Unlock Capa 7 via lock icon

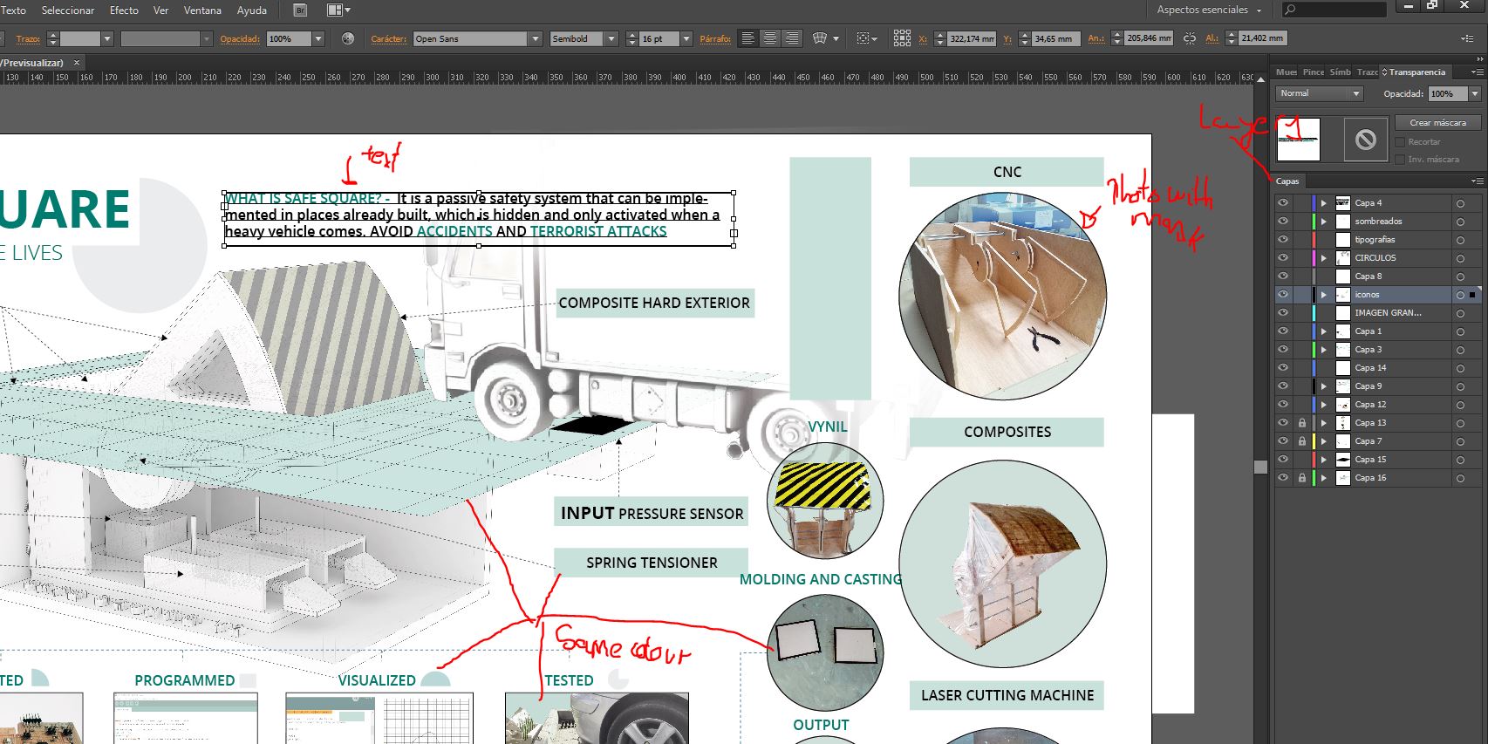tap(1302, 441)
